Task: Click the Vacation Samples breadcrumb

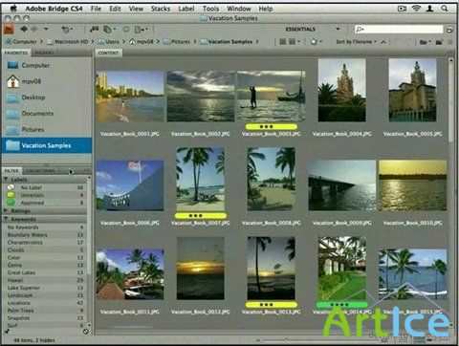Action: (227, 42)
